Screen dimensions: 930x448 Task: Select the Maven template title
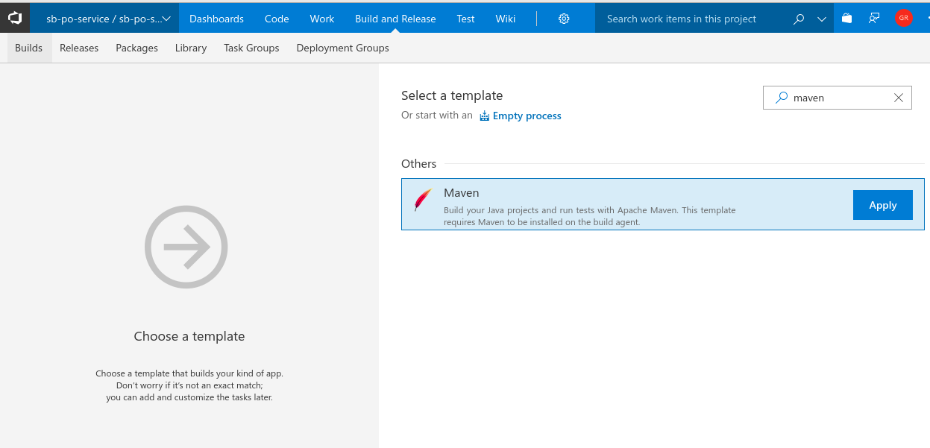pos(461,193)
